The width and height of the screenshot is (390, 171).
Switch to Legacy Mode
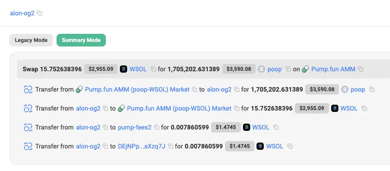pos(31,40)
